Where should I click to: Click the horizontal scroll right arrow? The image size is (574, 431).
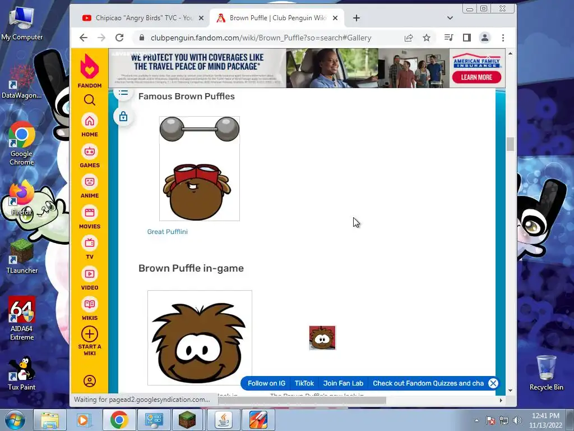501,400
